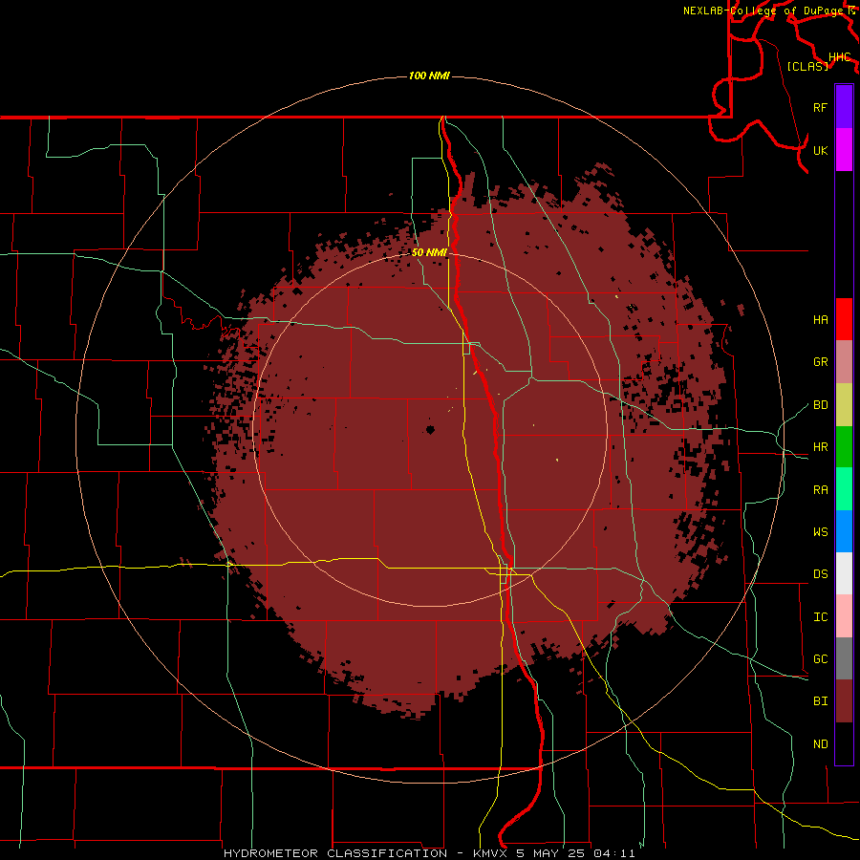Click the light pink IC color swatch
The width and height of the screenshot is (860, 860).
pyautogui.click(x=844, y=616)
